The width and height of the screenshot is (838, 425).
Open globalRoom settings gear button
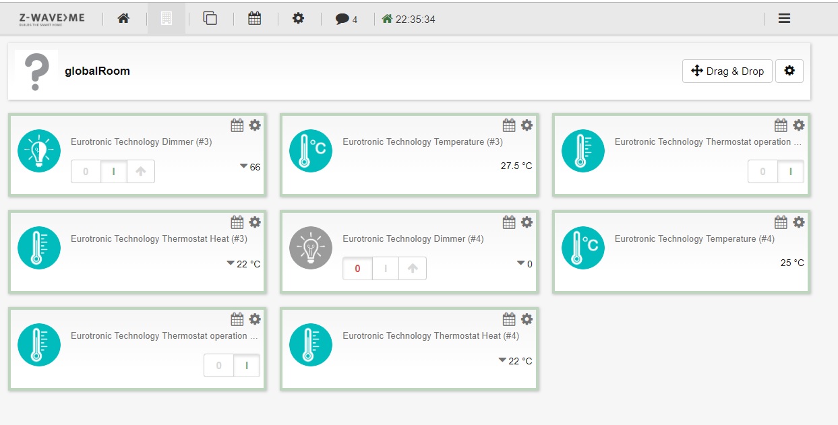point(789,71)
